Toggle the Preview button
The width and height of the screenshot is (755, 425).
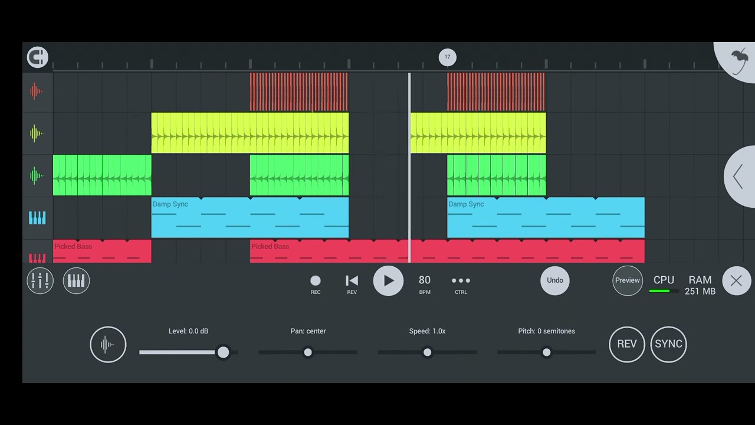[x=628, y=280]
